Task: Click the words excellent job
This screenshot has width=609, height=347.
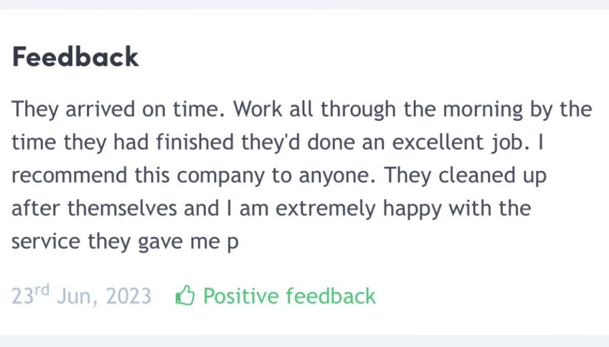Action: point(461,142)
